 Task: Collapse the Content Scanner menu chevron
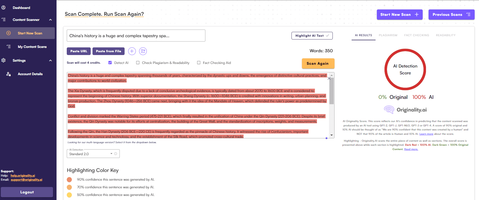click(x=50, y=20)
